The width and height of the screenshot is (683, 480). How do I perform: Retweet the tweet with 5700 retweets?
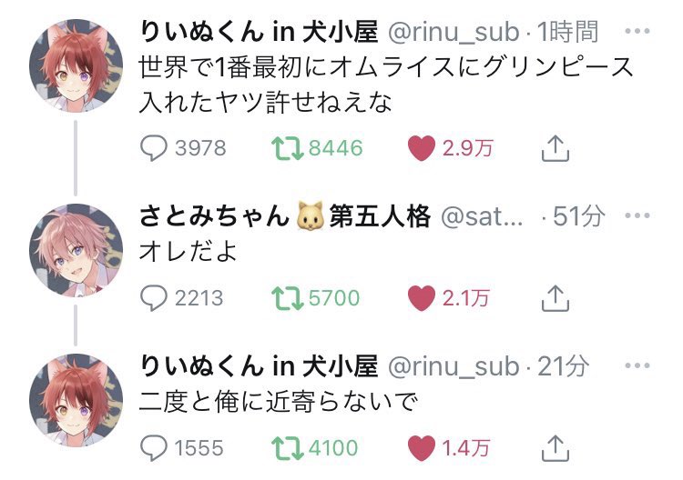coord(291,297)
